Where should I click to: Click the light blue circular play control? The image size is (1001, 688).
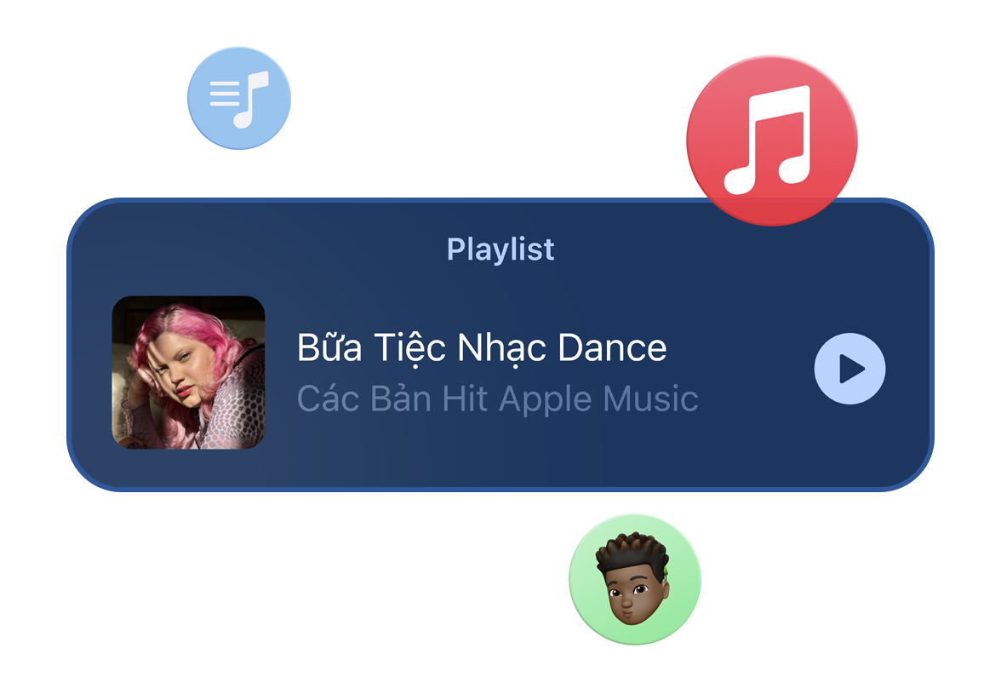(849, 369)
